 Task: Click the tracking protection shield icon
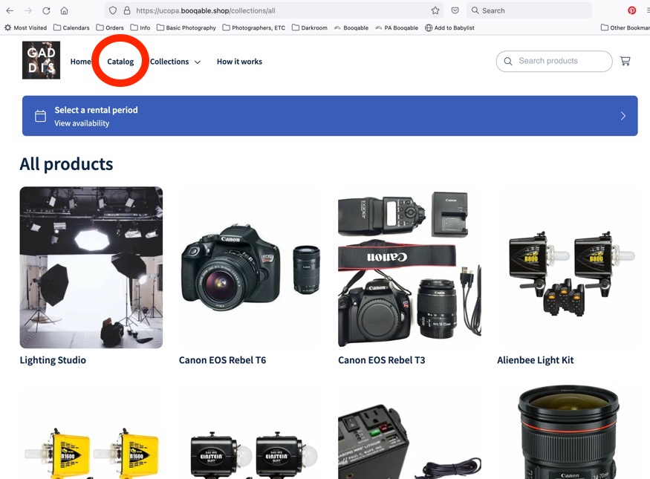pyautogui.click(x=113, y=11)
